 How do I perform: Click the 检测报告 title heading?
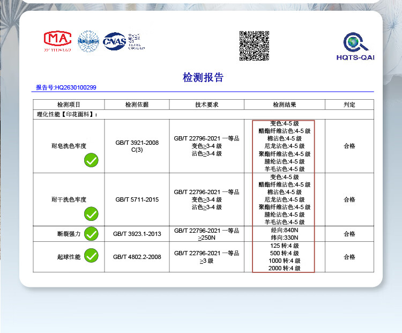tap(203, 78)
